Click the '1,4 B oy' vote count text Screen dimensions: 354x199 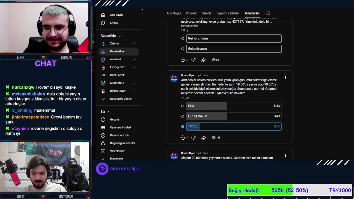pos(185,98)
